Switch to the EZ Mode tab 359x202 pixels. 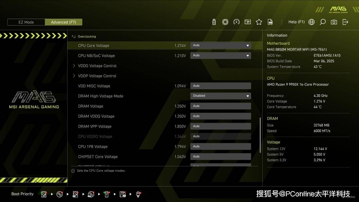coord(26,22)
